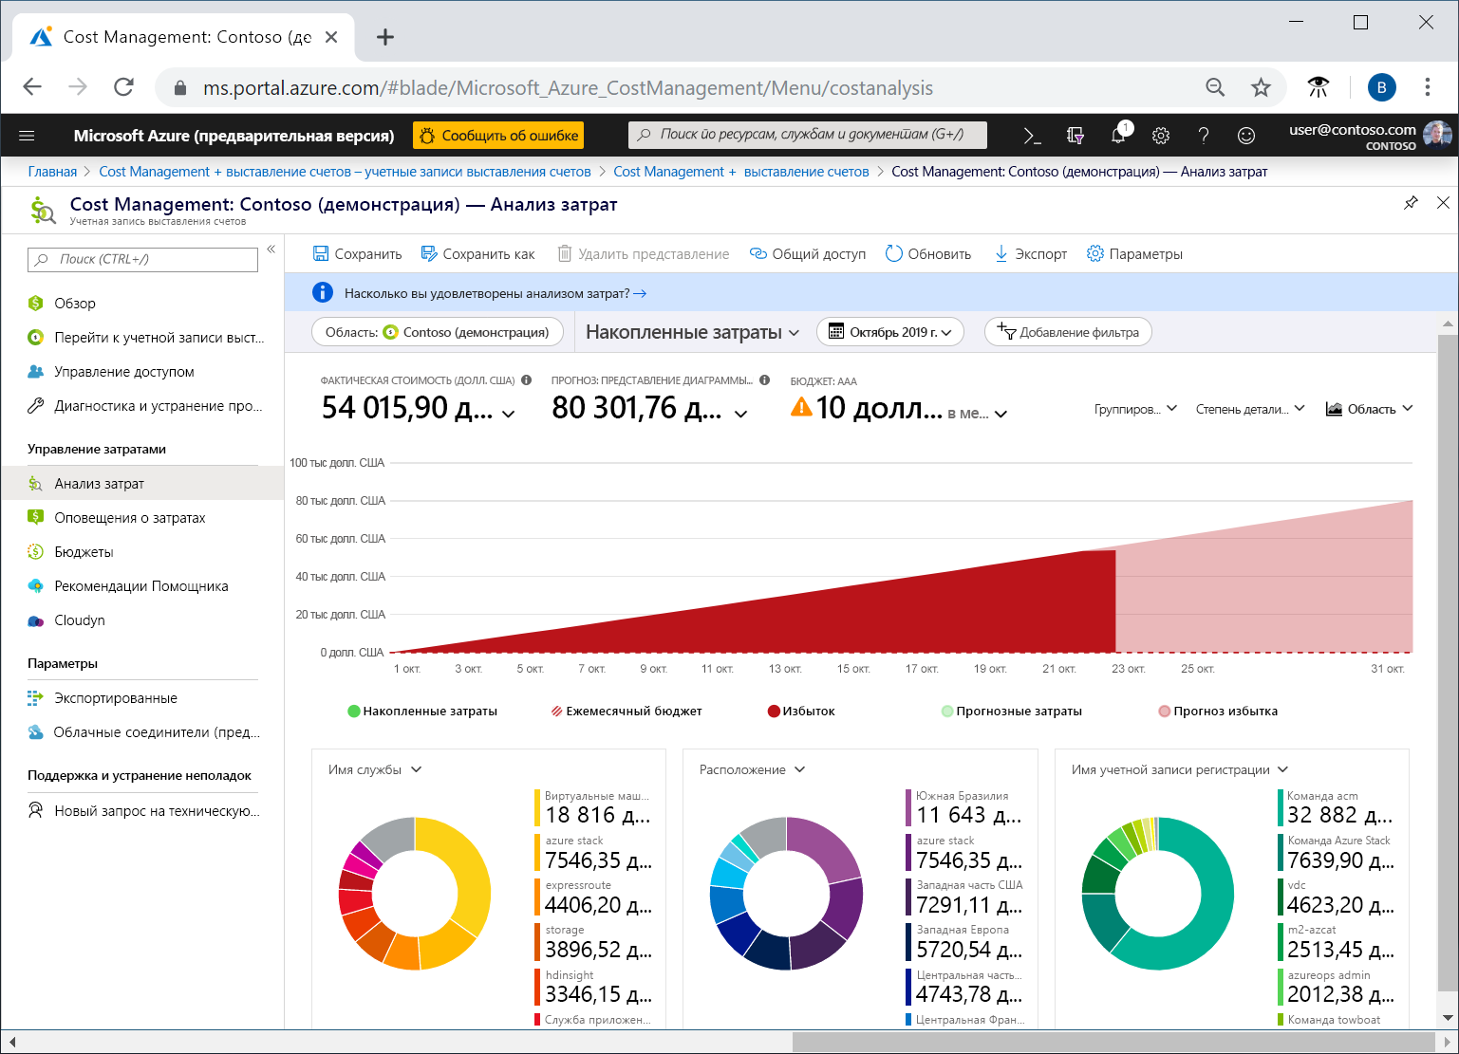This screenshot has width=1459, height=1054.
Task: Expand Имя учетной записи регистрации dropdown
Action: [x=1180, y=769]
